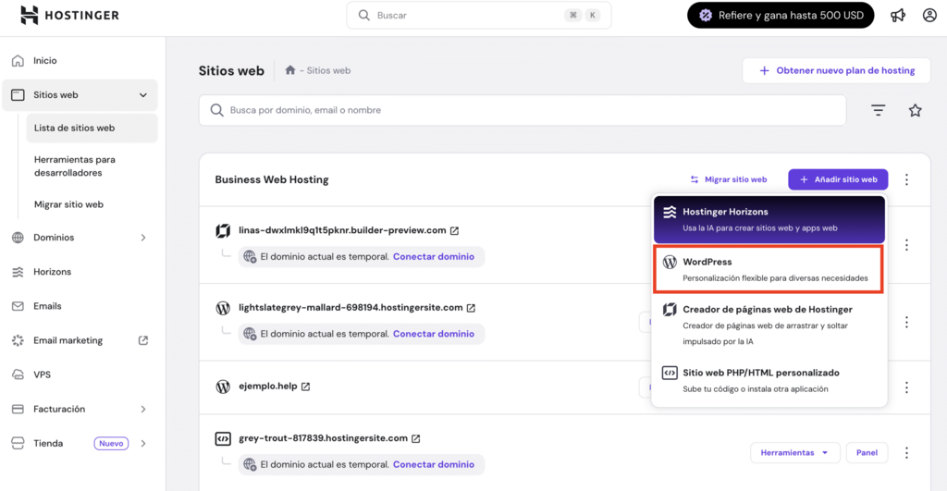The width and height of the screenshot is (947, 491).
Task: Click the home icon in the breadcrumb
Action: tap(289, 70)
